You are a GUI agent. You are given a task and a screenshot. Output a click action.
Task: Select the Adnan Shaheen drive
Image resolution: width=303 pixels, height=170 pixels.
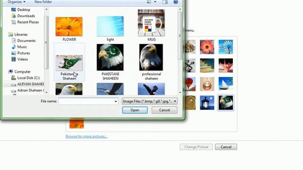[30, 90]
